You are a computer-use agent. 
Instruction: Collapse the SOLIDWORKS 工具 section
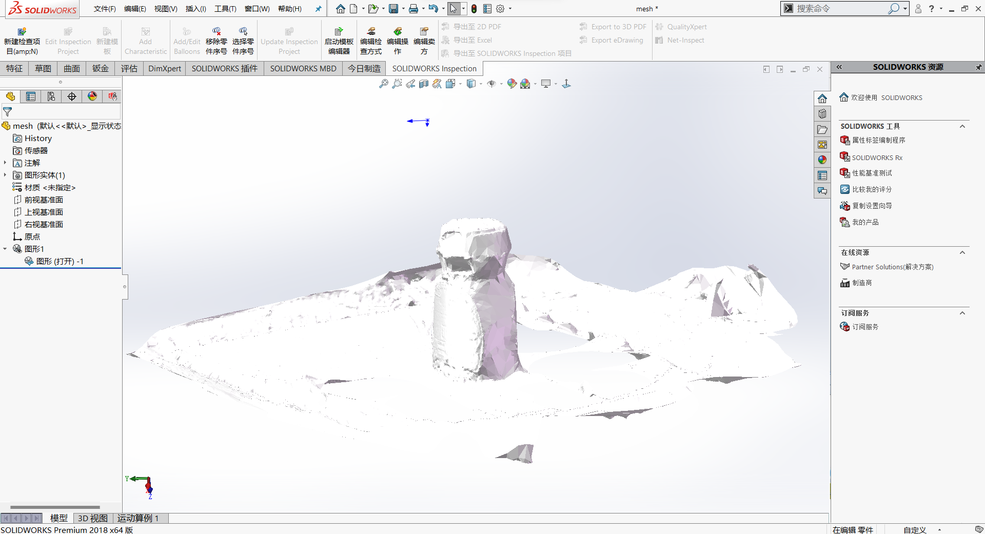[x=963, y=126]
